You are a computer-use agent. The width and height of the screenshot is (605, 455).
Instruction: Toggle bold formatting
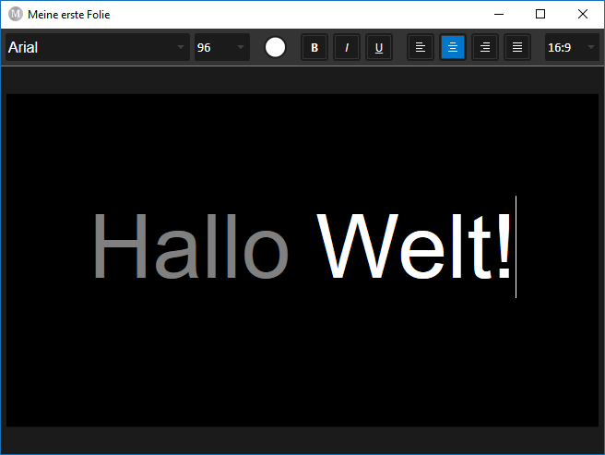click(314, 47)
